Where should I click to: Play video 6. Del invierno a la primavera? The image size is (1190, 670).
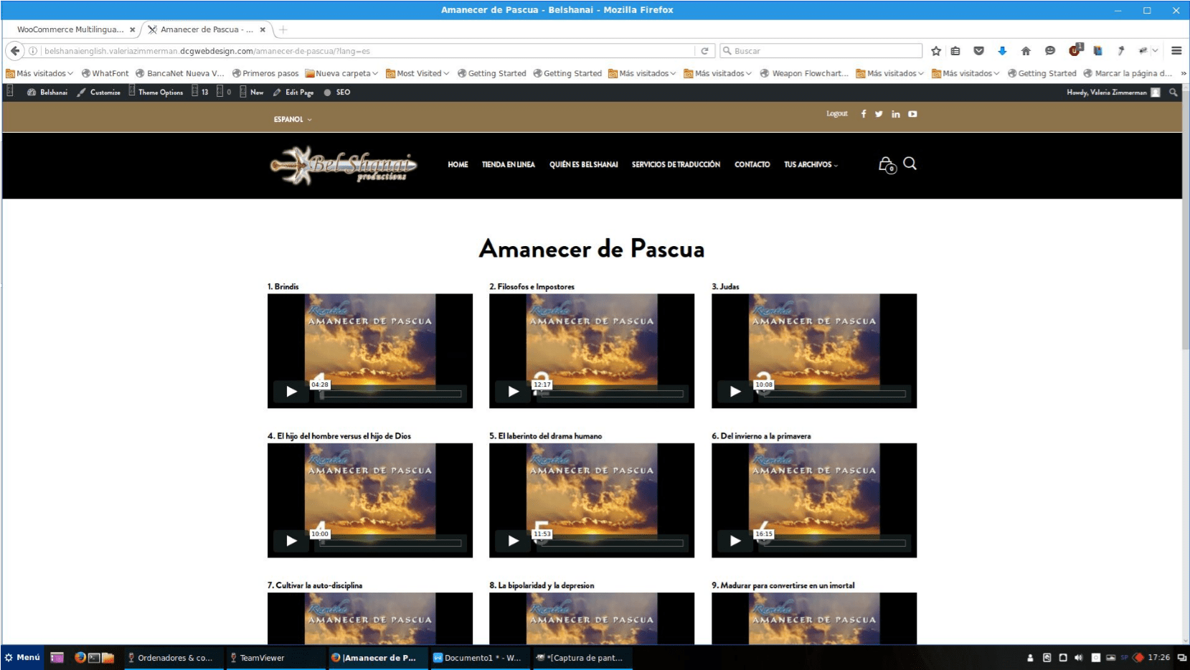click(x=735, y=541)
